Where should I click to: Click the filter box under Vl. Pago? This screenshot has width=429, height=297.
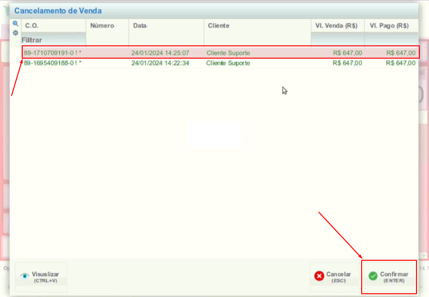point(391,40)
